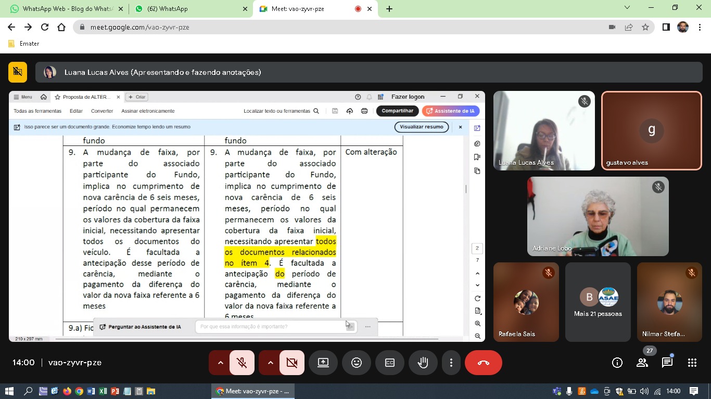
Task: Click the Windows Start button
Action: (x=9, y=391)
